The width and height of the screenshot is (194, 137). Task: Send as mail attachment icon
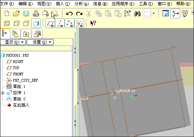(45, 13)
